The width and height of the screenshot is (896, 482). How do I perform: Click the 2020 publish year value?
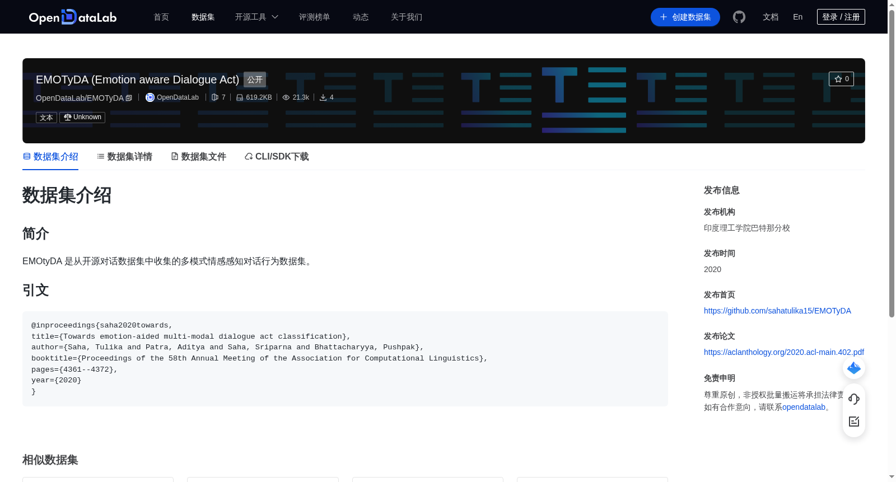tap(712, 269)
